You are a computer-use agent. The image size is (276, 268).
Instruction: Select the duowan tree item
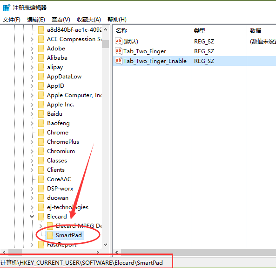coord(58,198)
